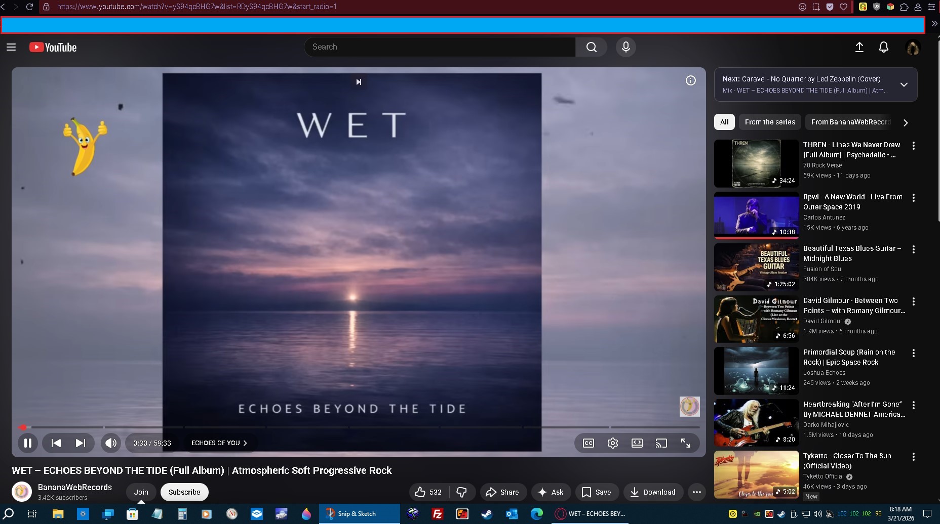Save the video to a playlist
Viewport: 940px width, 524px height.
597,492
